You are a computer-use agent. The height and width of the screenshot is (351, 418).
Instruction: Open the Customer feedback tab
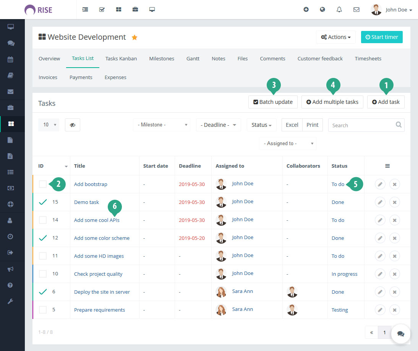pos(320,58)
